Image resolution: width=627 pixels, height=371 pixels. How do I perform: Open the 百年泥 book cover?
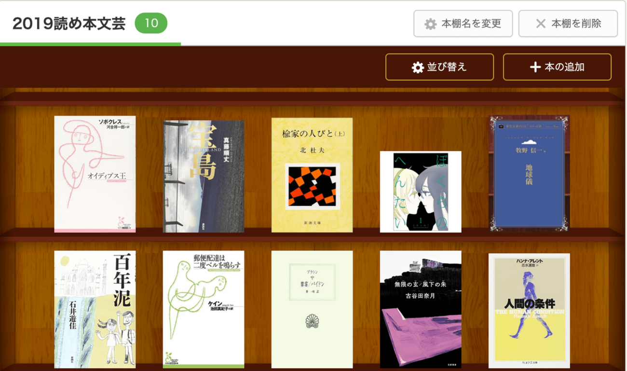95,309
